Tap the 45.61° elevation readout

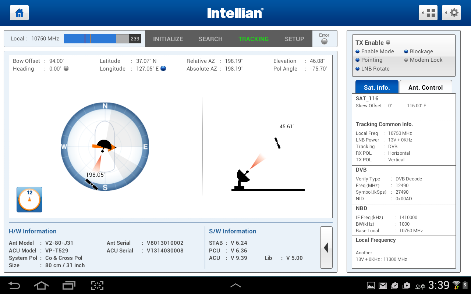tap(287, 126)
